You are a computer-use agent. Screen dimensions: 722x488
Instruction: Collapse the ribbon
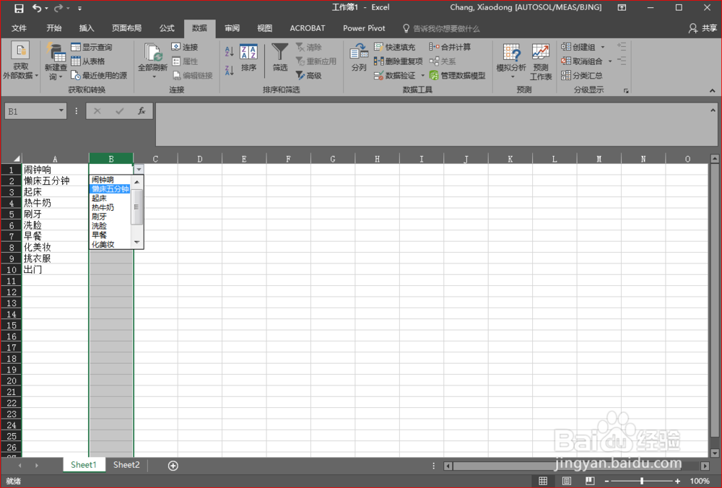(x=713, y=91)
